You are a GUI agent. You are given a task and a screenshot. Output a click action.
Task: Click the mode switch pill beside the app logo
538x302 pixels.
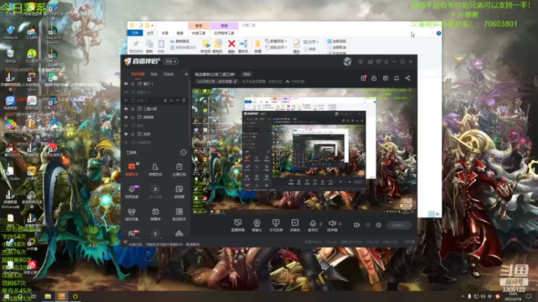171,61
